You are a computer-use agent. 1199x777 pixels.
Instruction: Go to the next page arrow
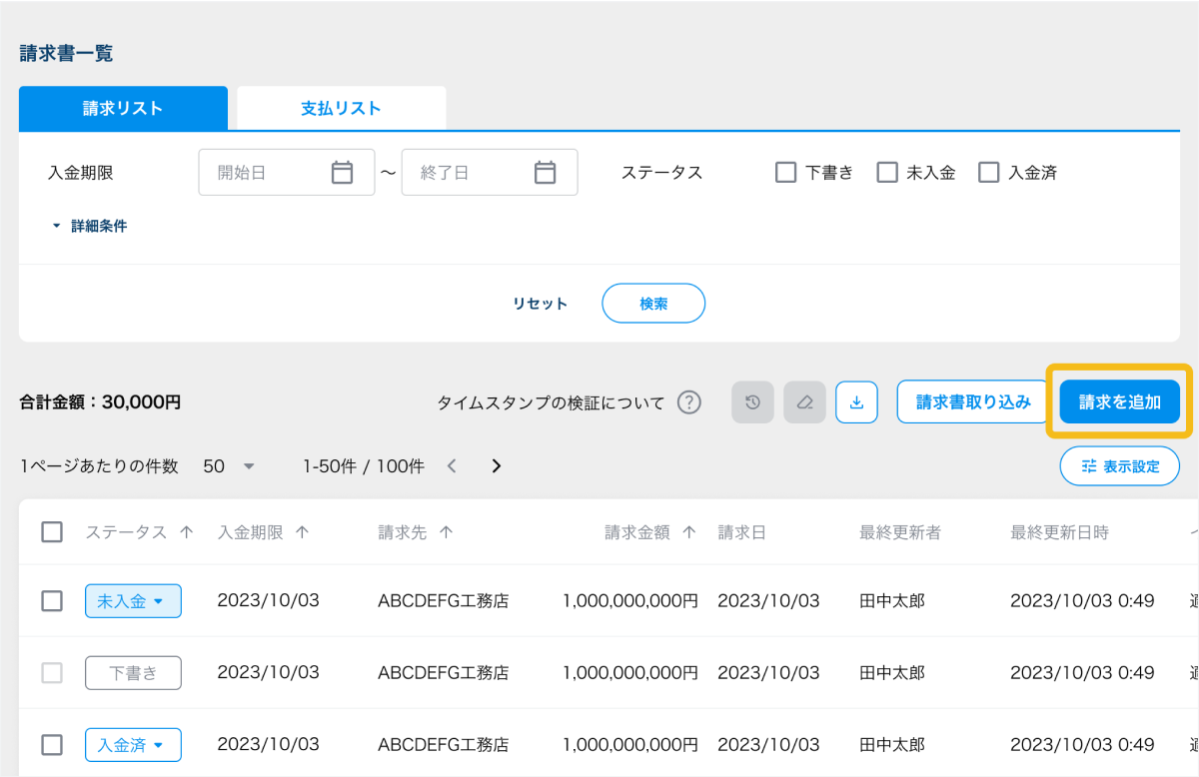496,466
